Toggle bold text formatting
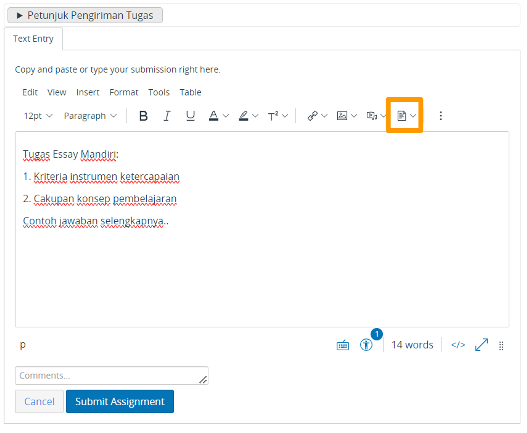Viewport: 527px width, 433px height. click(x=143, y=116)
